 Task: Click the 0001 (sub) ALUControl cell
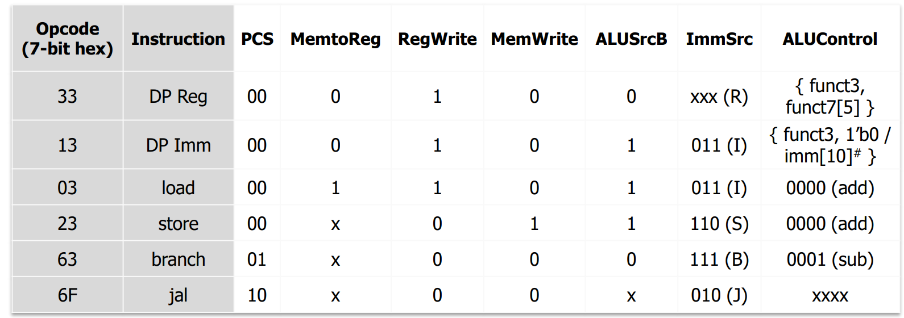[x=830, y=260]
